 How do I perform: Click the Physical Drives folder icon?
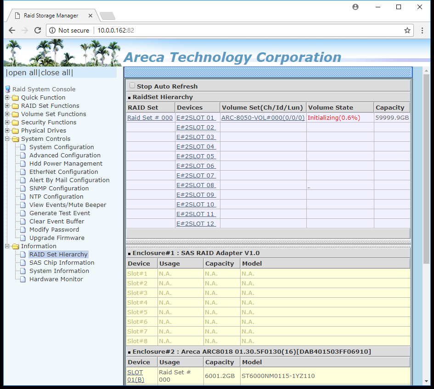(16, 130)
